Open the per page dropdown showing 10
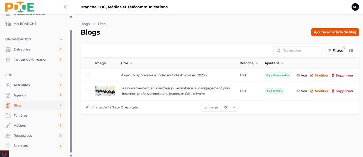The image size is (363, 157). (x=229, y=107)
